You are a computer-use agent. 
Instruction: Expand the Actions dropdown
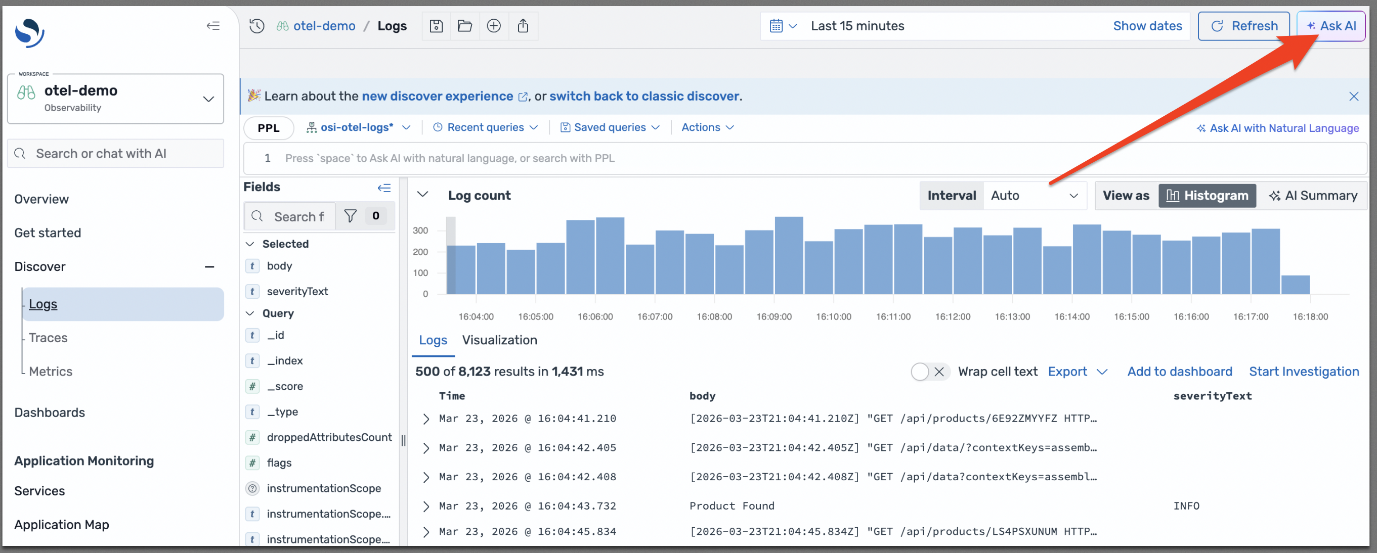[707, 127]
